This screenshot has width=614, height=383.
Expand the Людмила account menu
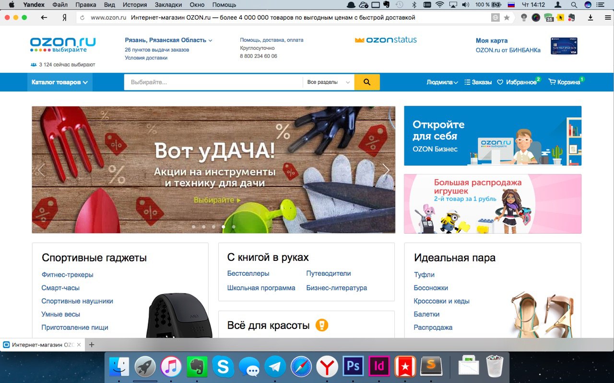coord(442,82)
